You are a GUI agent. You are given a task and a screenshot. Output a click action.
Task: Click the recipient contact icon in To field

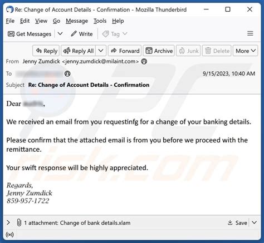tap(67, 74)
